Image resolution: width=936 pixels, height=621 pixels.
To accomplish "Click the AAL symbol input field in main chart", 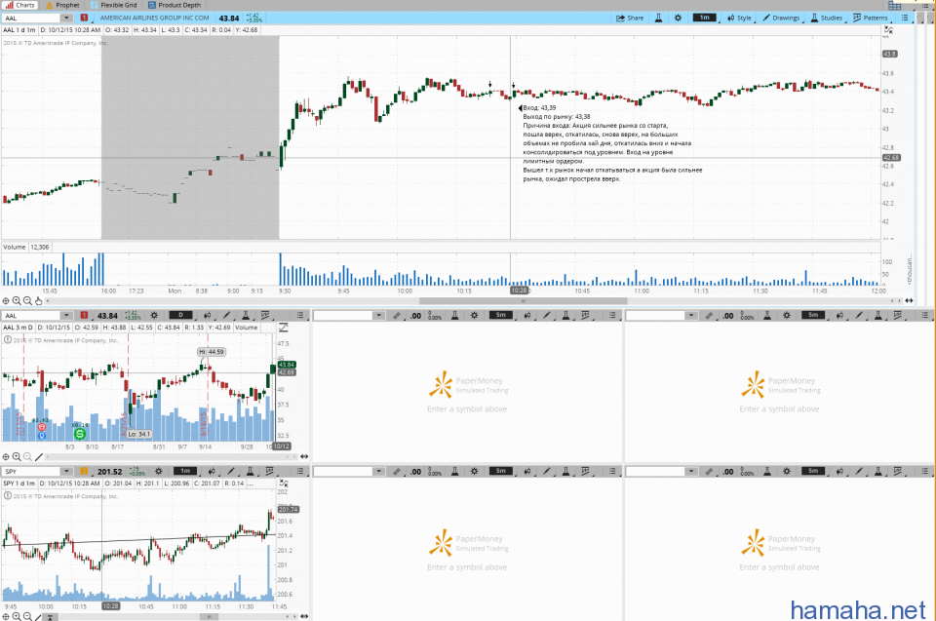I will [31, 18].
